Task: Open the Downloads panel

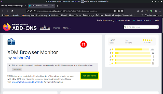Action: [x=142, y=11]
